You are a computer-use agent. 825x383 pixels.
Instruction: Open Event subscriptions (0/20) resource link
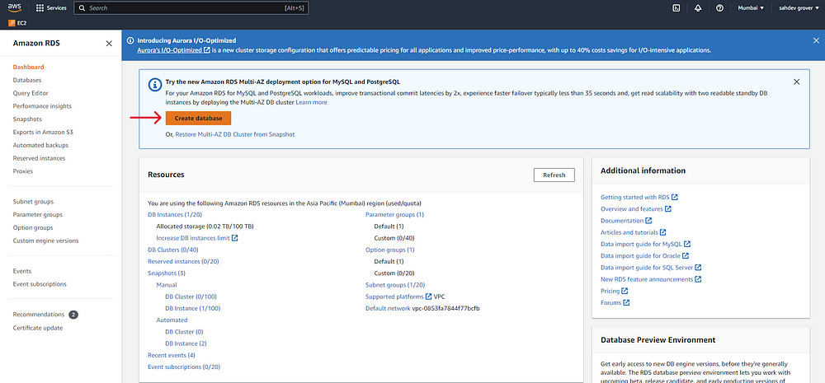[184, 367]
